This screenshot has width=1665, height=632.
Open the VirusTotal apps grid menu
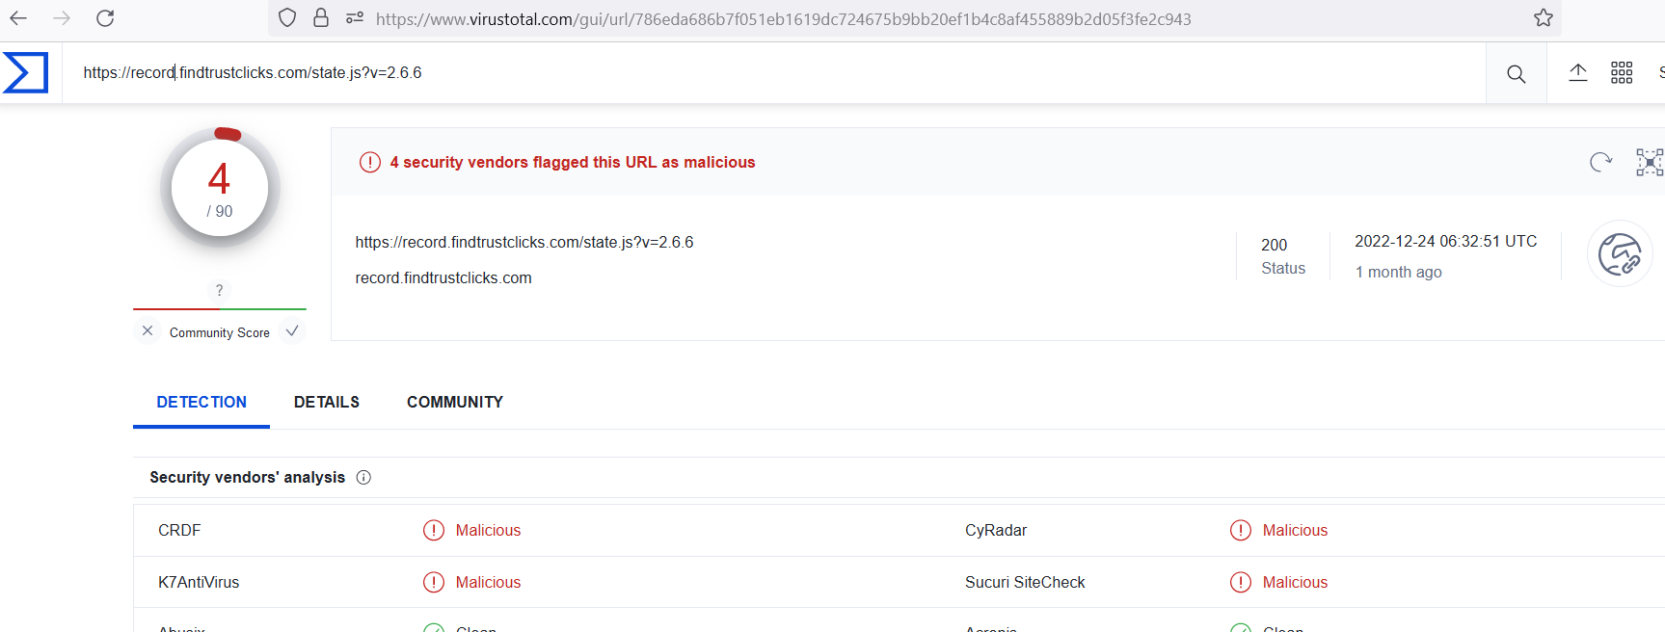pos(1622,72)
